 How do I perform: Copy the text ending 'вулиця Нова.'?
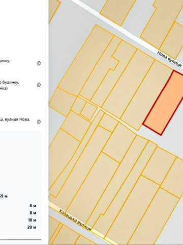pos(39,122)
